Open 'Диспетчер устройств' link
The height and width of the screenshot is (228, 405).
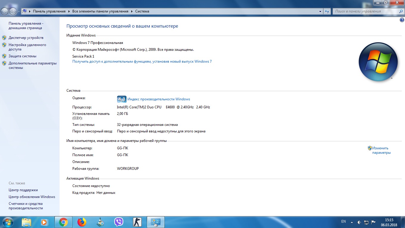pos(26,38)
